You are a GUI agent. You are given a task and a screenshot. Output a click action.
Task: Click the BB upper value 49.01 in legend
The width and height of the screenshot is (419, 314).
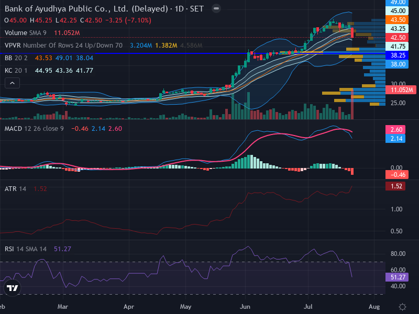click(x=63, y=58)
